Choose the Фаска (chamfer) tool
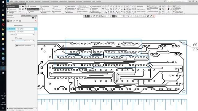This screenshot has height=111, width=198. pyautogui.click(x=55, y=6)
